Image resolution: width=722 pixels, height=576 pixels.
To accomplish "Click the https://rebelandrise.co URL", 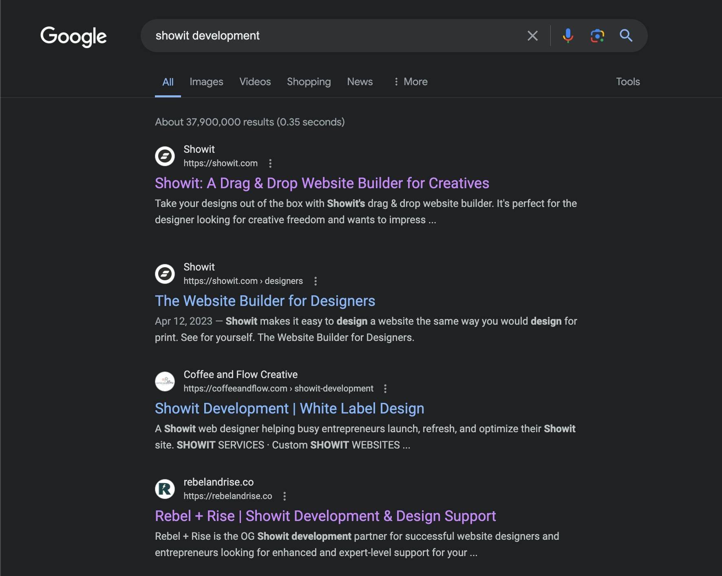I will click(228, 496).
